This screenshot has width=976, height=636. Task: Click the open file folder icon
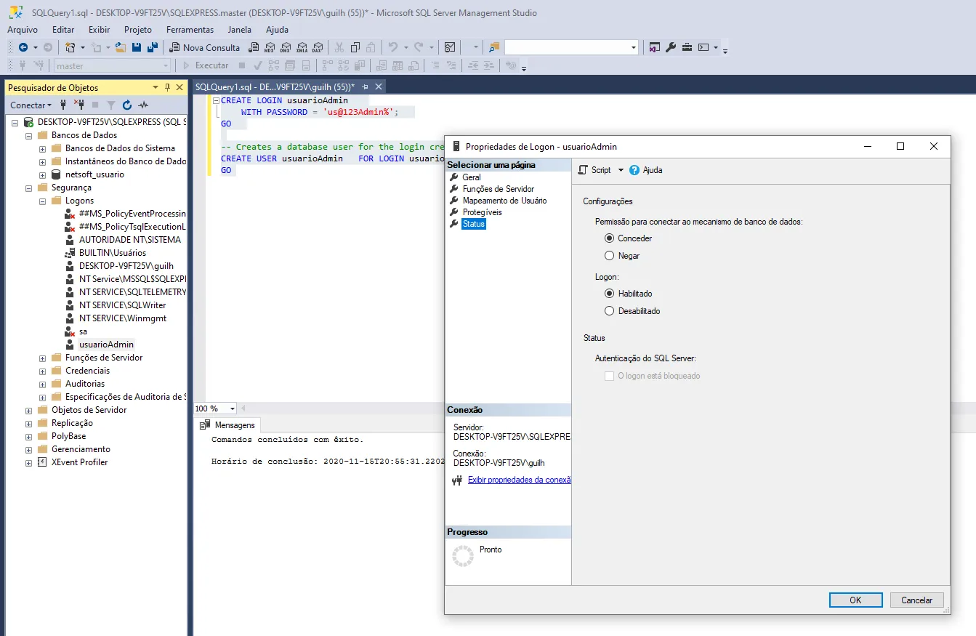point(121,47)
